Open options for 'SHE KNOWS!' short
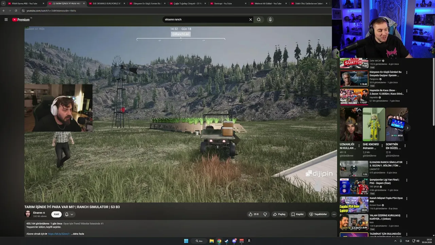 click(x=382, y=146)
